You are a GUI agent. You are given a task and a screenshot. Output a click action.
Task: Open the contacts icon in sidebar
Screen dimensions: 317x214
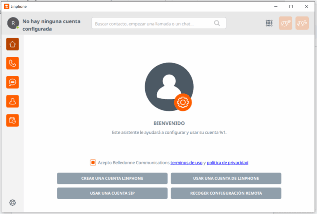pos(12,101)
